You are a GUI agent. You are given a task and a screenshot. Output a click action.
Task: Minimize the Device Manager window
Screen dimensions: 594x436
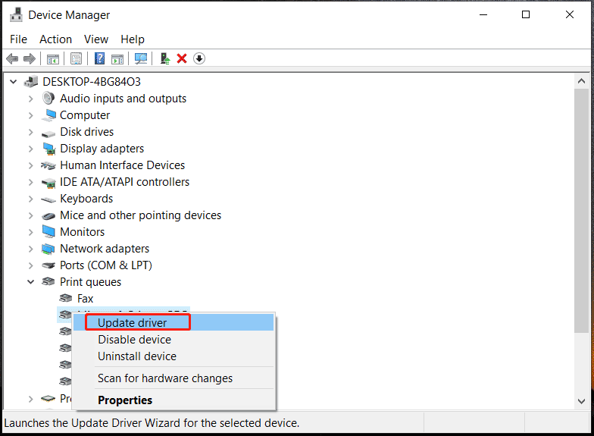click(x=483, y=15)
